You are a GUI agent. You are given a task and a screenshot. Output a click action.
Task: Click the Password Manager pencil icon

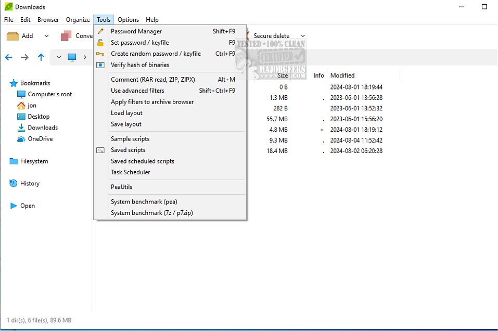tap(100, 31)
